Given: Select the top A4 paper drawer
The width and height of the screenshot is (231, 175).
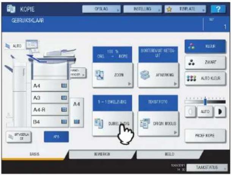Looking at the screenshot, I should point(50,86).
